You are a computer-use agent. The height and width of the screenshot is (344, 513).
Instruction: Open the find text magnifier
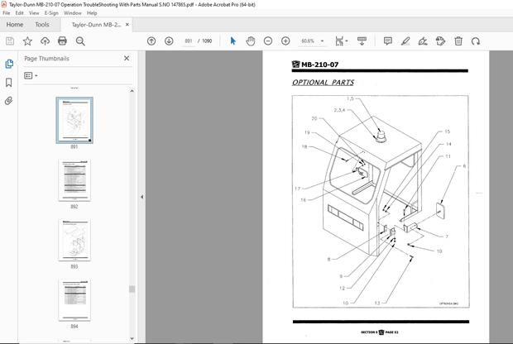(80, 41)
